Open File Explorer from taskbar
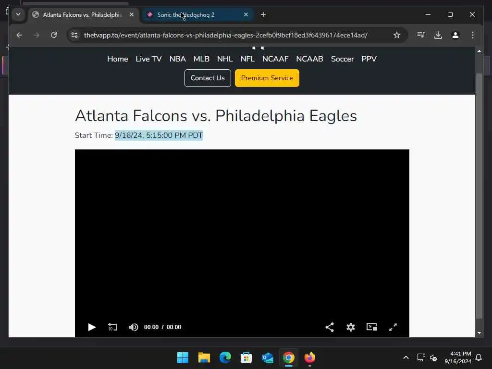The width and height of the screenshot is (492, 369). pyautogui.click(x=204, y=357)
